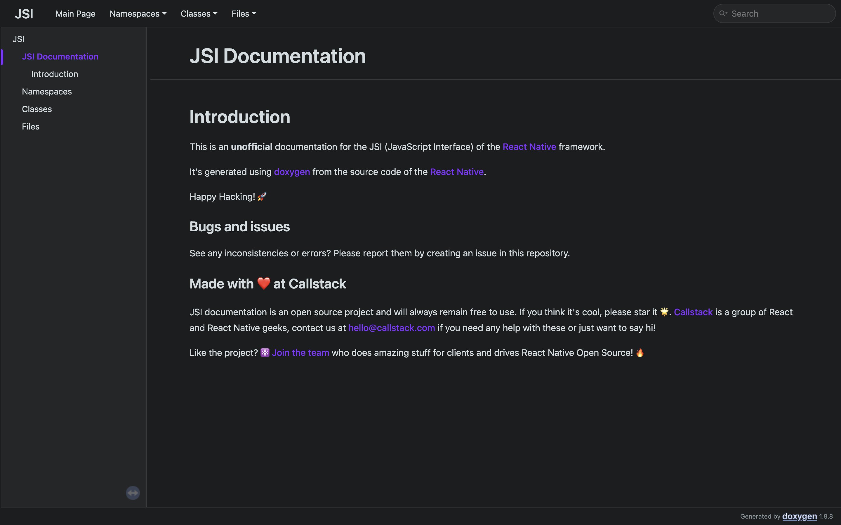Expand the Namespaces dropdown menu
The width and height of the screenshot is (841, 525).
point(138,13)
